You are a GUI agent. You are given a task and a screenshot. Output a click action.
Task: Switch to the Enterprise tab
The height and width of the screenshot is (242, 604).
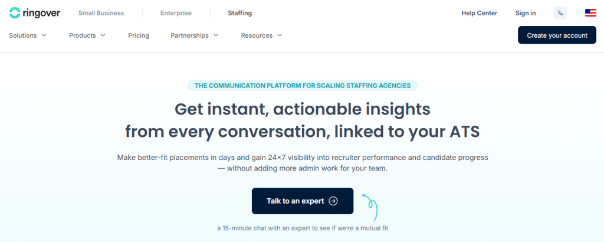pos(176,13)
